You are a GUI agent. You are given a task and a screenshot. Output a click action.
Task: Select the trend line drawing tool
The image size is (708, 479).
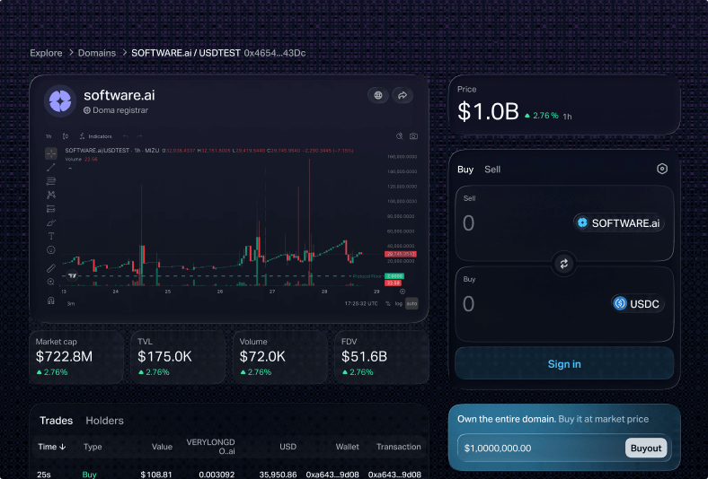51,167
